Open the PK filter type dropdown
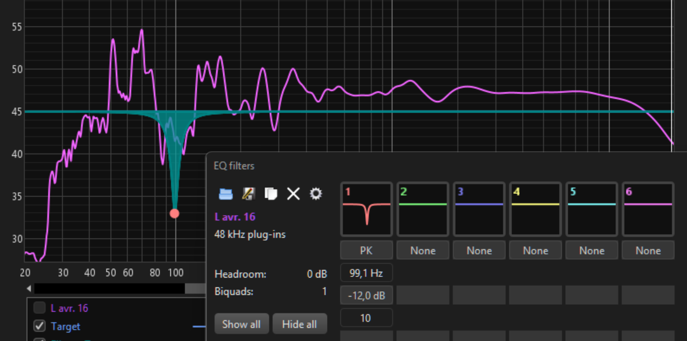Screen dimensions: 687x341 (x=366, y=250)
